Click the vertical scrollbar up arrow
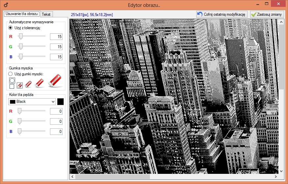Screen dimensions: 288x184 coord(281,22)
